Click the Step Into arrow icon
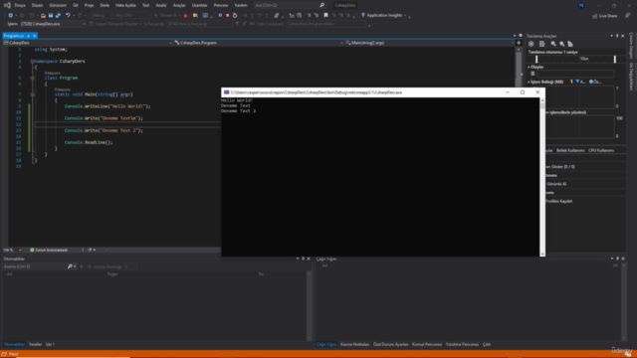637x358 pixels. tap(252, 16)
